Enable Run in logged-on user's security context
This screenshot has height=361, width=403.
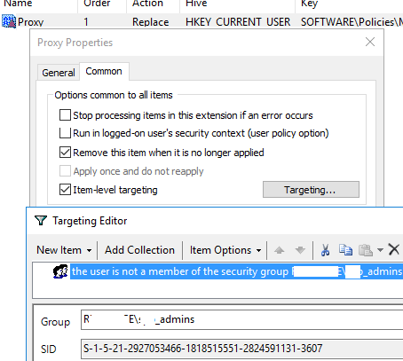tap(65, 133)
